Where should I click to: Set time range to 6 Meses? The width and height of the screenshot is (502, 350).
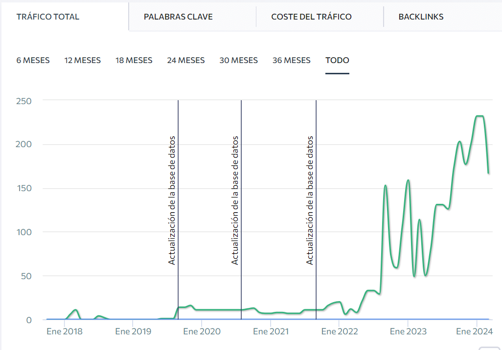pos(33,60)
